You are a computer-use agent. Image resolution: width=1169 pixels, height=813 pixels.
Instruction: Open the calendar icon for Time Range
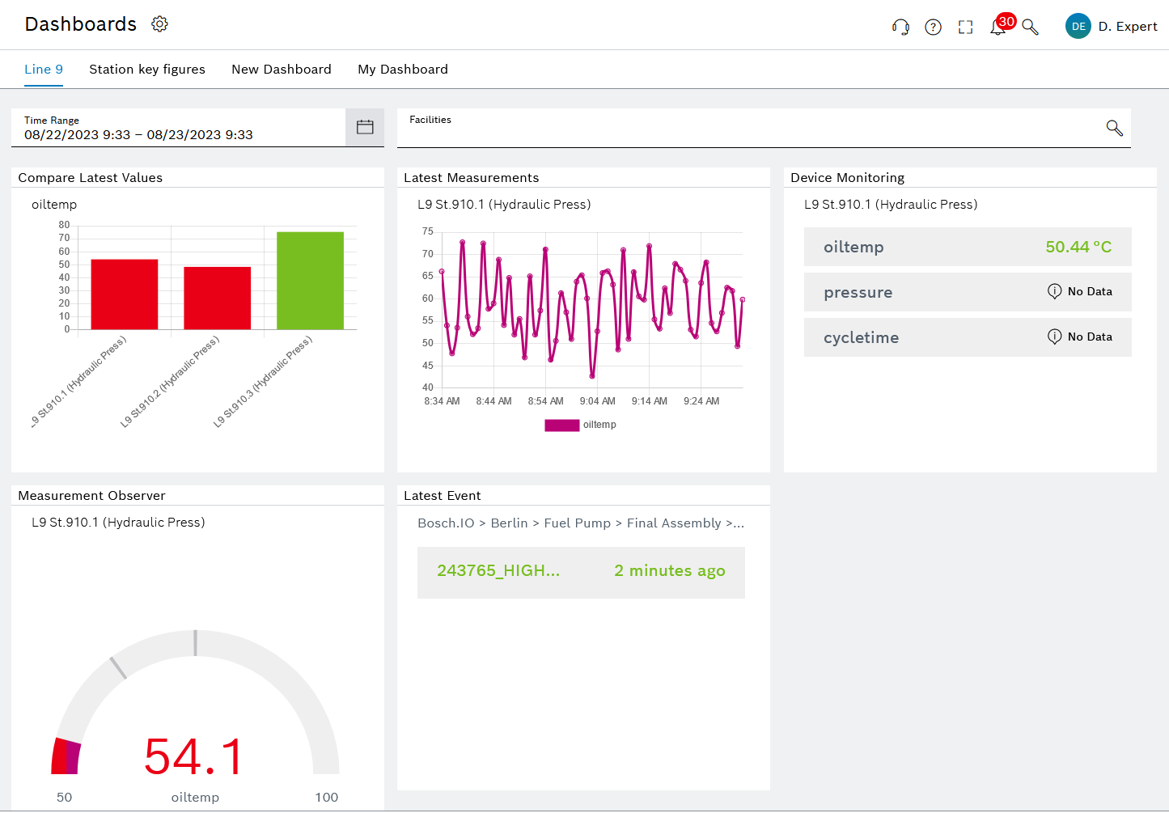pyautogui.click(x=365, y=127)
